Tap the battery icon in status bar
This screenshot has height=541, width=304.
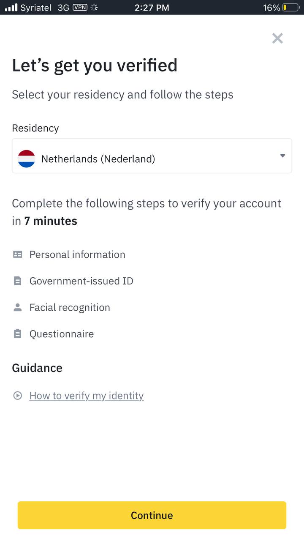pyautogui.click(x=290, y=8)
